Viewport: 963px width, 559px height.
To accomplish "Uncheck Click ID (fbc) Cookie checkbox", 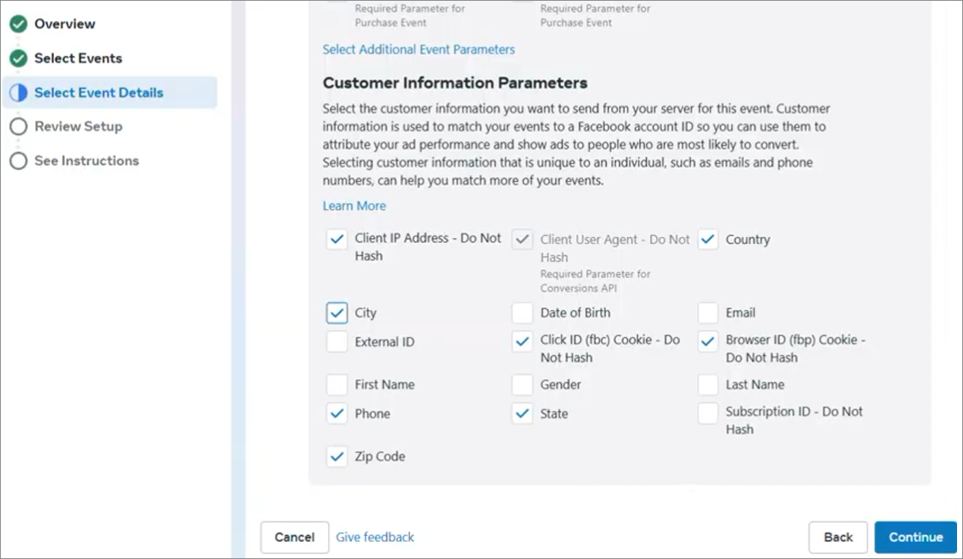I will coord(522,342).
